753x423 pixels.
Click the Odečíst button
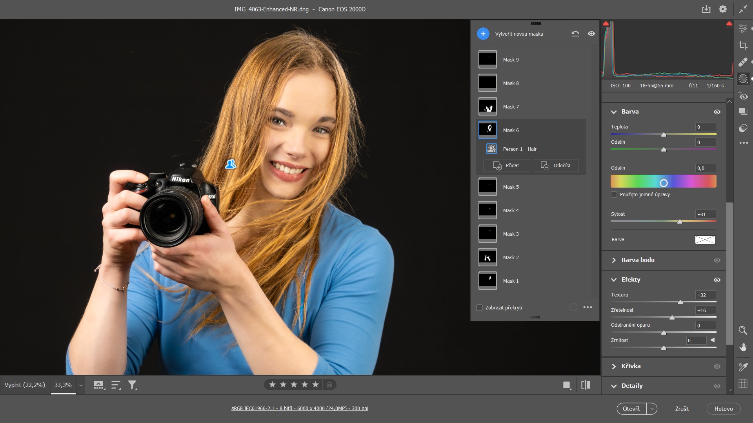pos(556,166)
